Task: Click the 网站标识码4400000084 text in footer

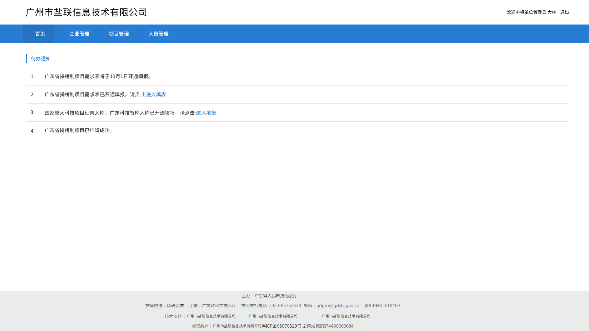Action: coord(330,326)
